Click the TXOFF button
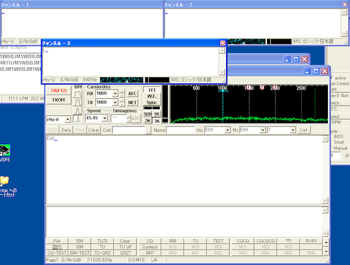This screenshot has width=350, height=265. pos(59,100)
